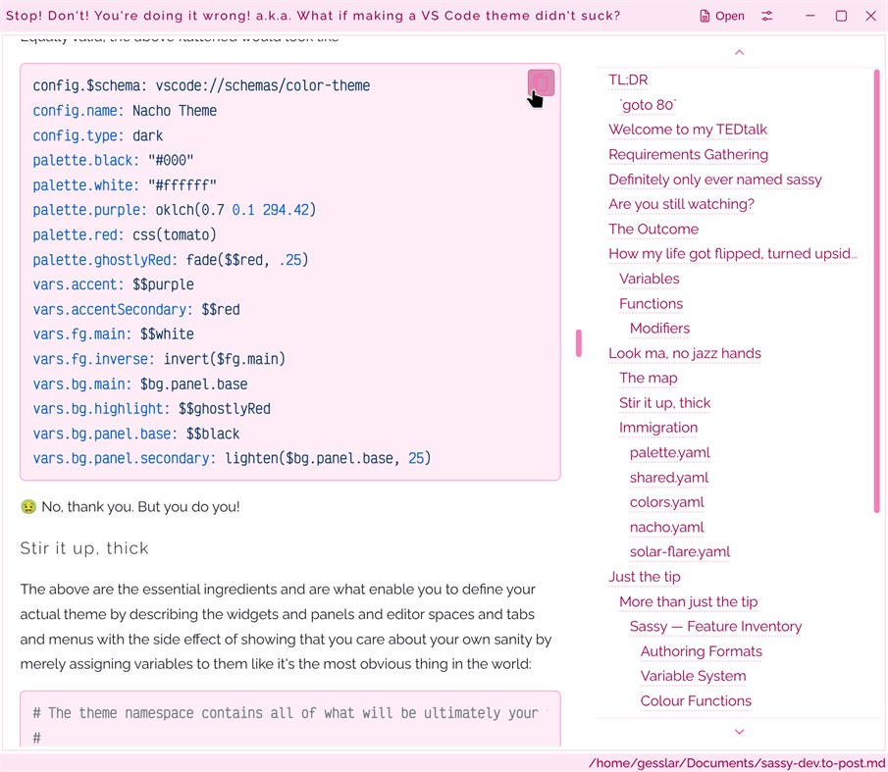Go to The map section

(648, 378)
